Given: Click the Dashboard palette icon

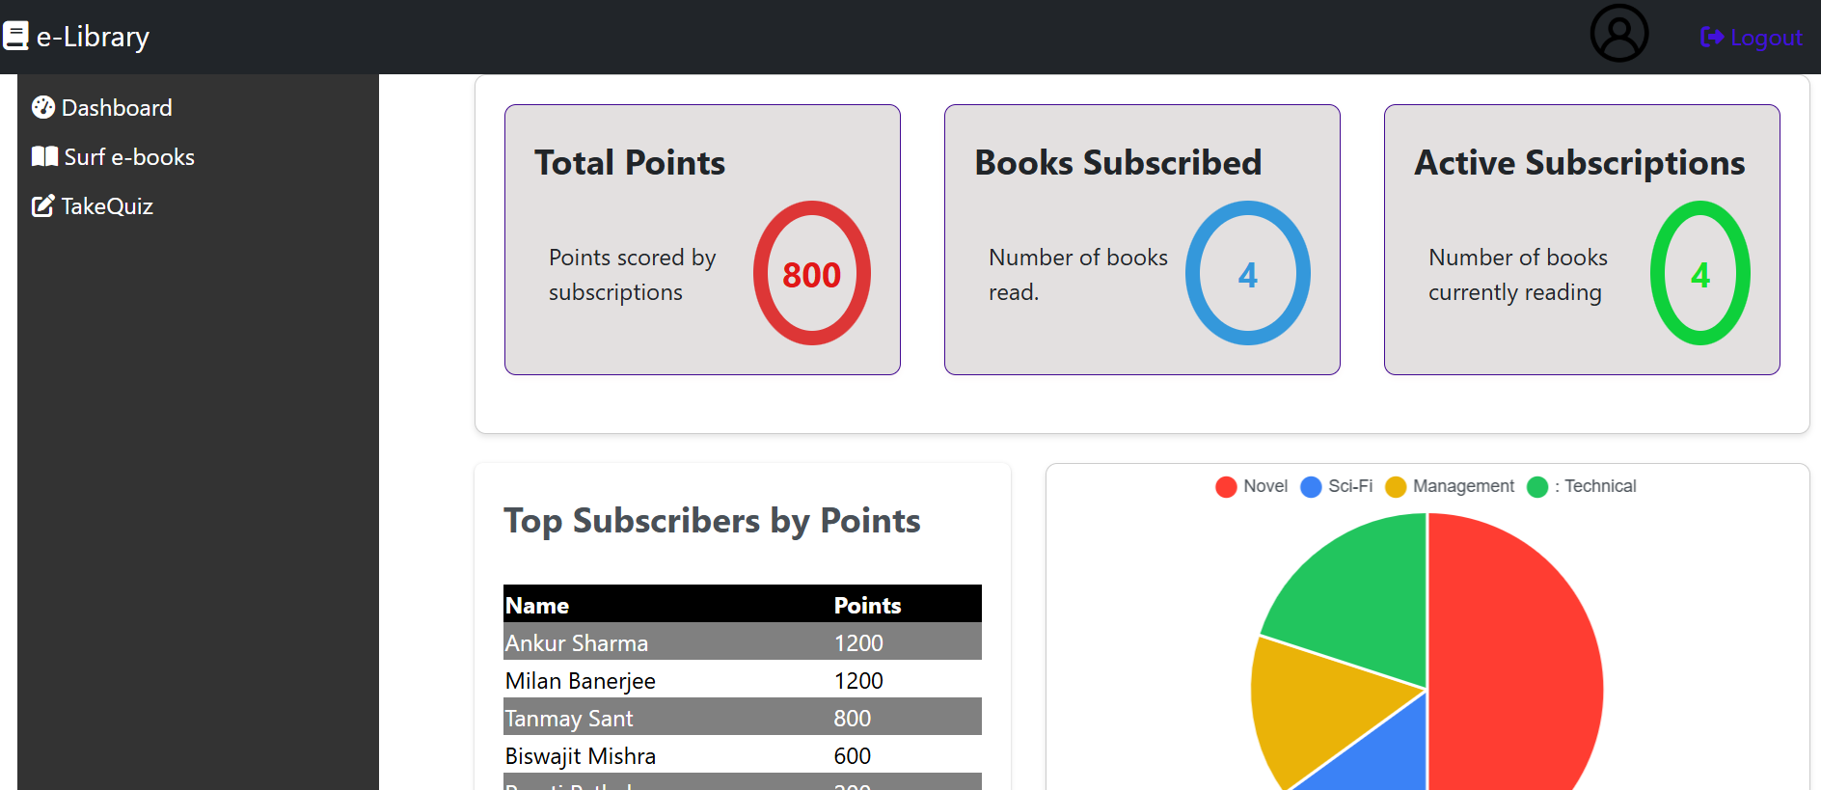Looking at the screenshot, I should click(x=43, y=107).
